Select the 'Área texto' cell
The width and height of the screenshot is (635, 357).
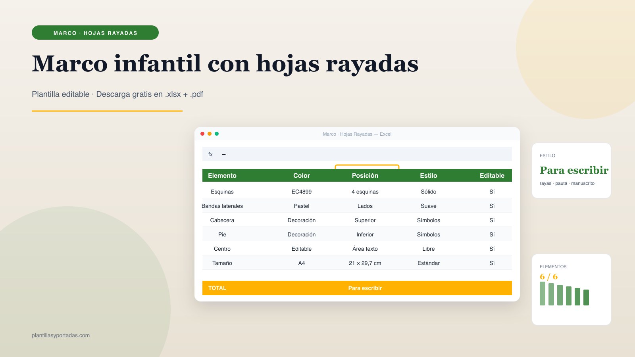coord(365,249)
